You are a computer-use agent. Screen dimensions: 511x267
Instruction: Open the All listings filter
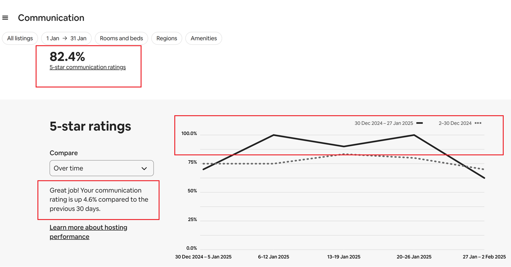pyautogui.click(x=20, y=38)
